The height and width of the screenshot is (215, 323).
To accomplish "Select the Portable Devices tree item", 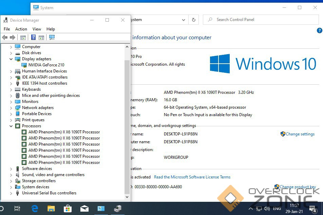I will (x=37, y=114).
